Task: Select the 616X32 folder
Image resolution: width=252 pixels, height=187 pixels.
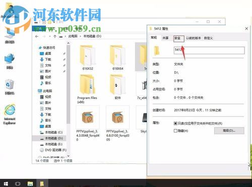Action: pyautogui.click(x=88, y=58)
